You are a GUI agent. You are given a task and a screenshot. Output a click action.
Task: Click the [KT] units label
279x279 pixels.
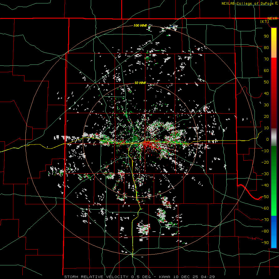pos(265,21)
